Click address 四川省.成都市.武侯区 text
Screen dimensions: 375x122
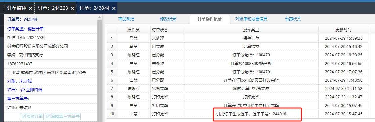pyautogui.click(x=47, y=73)
